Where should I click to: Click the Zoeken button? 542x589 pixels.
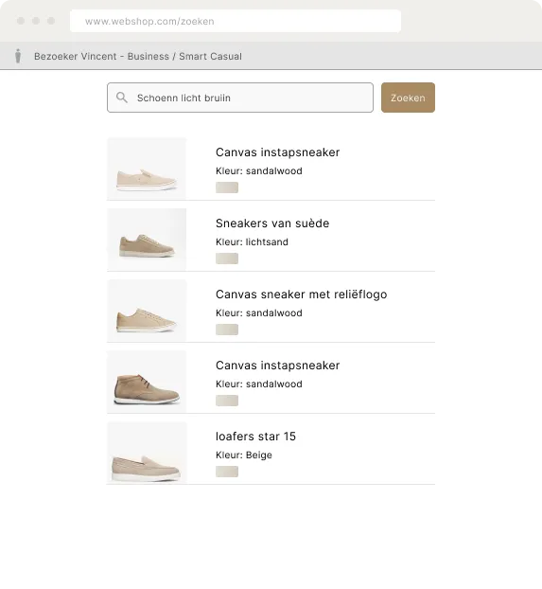408,98
